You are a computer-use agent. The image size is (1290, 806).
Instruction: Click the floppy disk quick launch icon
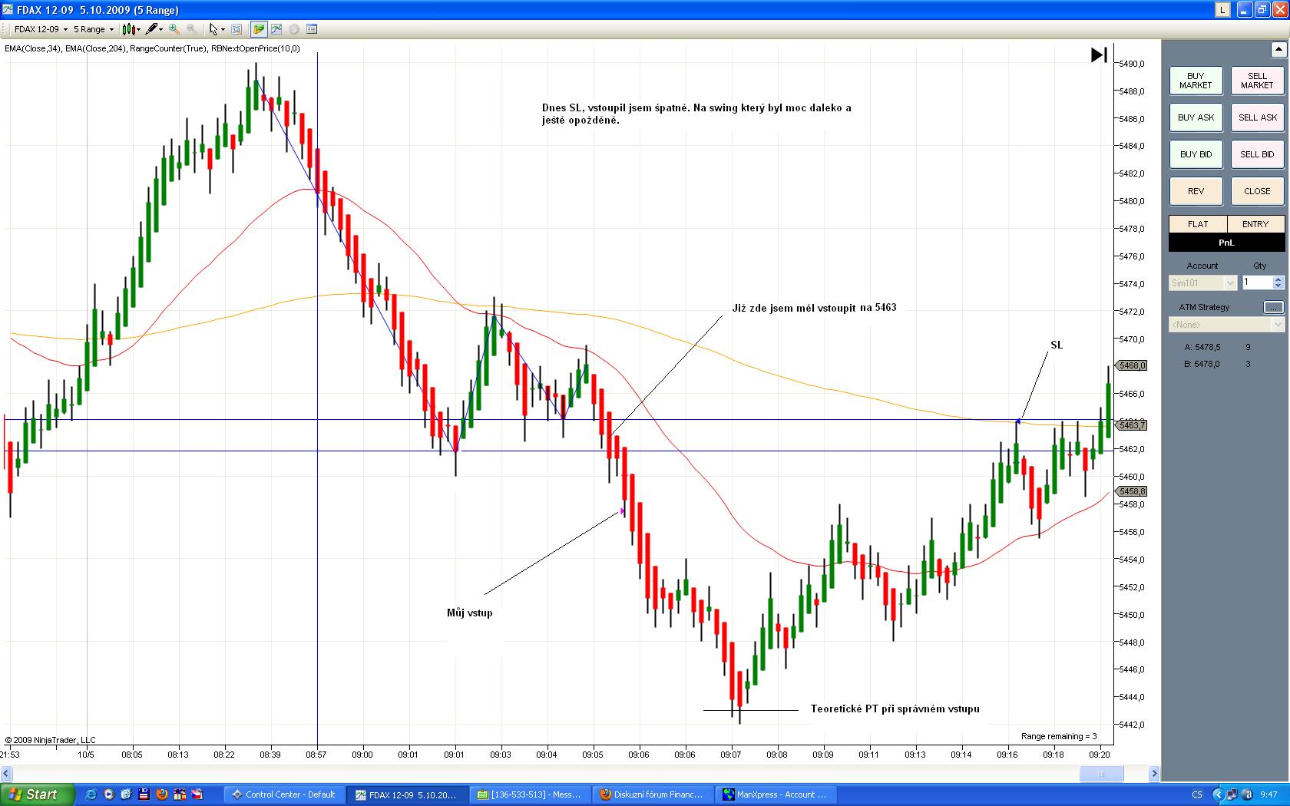[144, 794]
